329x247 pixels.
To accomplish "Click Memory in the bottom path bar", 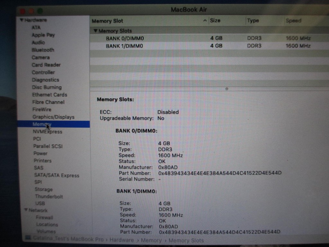I will (151, 240).
